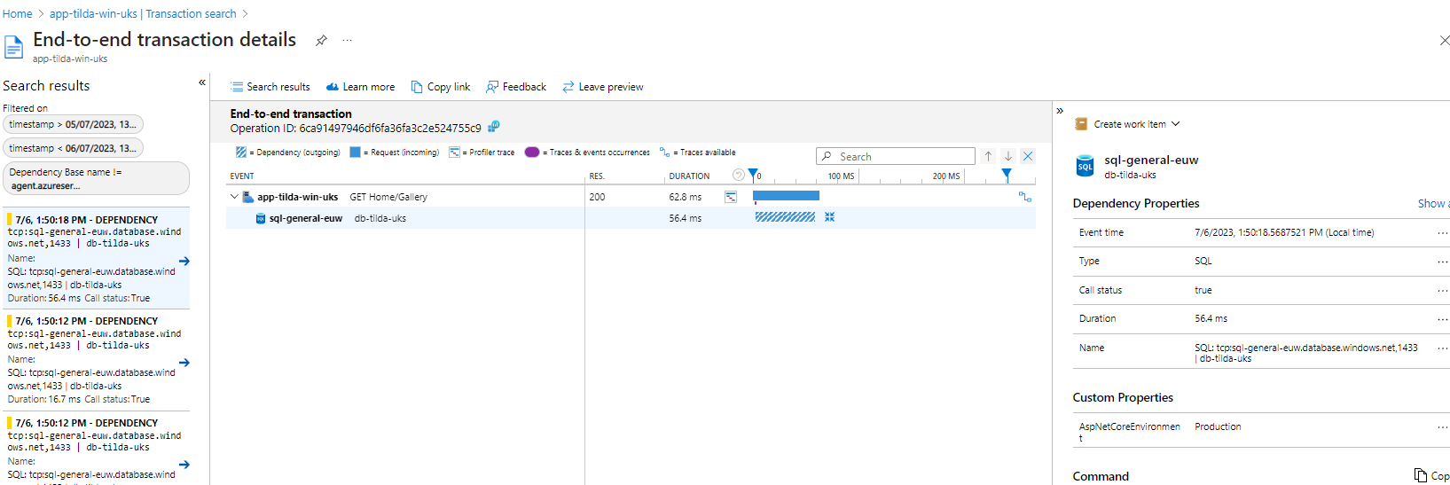Click timestamp < 06/07/2023 filter pill

coord(73,148)
